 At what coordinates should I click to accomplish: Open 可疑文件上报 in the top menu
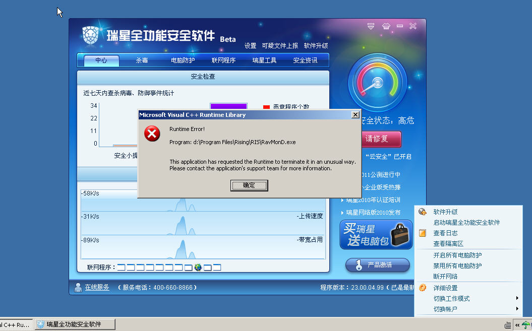click(280, 46)
